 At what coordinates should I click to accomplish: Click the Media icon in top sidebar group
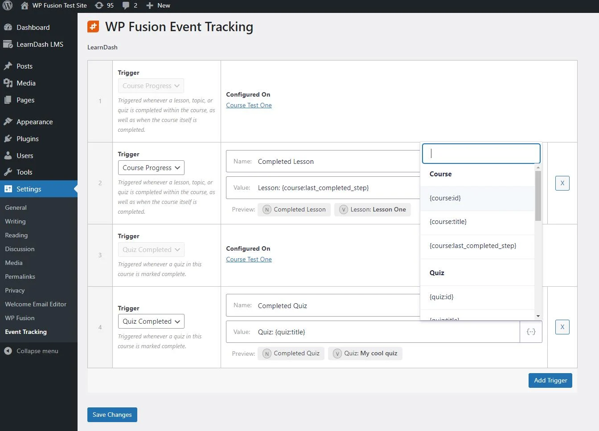pyautogui.click(x=8, y=83)
